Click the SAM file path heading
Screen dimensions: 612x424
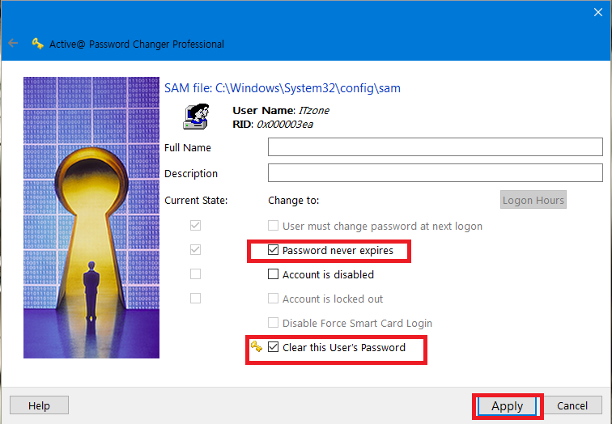pos(283,88)
